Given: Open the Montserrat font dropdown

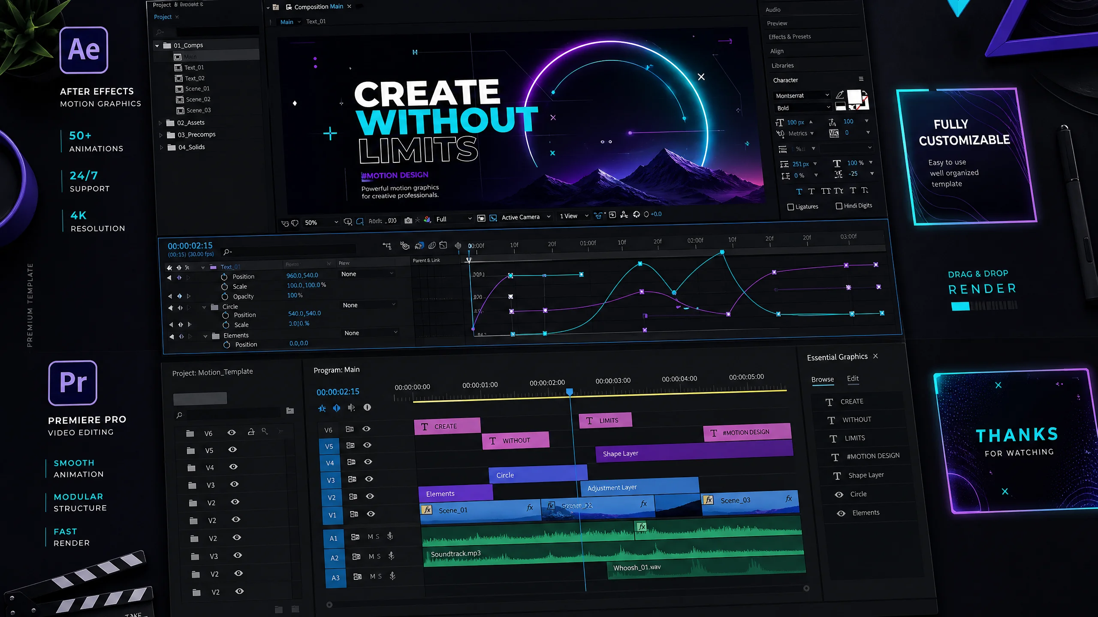Looking at the screenshot, I should (802, 96).
